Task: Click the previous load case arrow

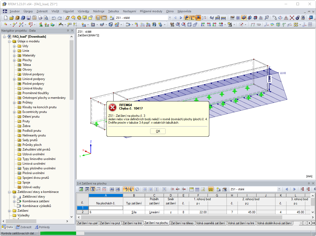Action: (175, 18)
